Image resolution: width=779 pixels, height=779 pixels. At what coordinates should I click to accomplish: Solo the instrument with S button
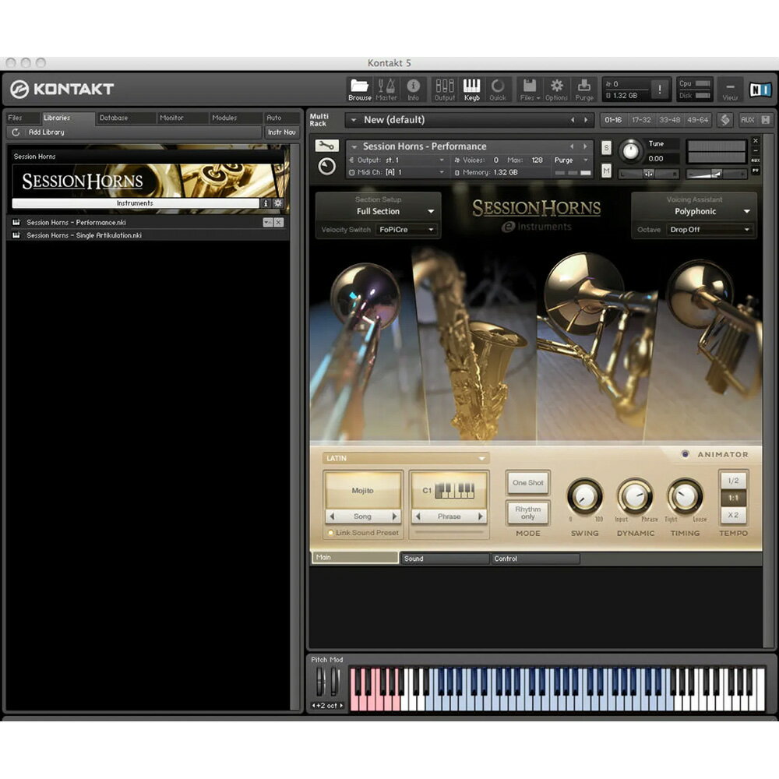coord(606,147)
